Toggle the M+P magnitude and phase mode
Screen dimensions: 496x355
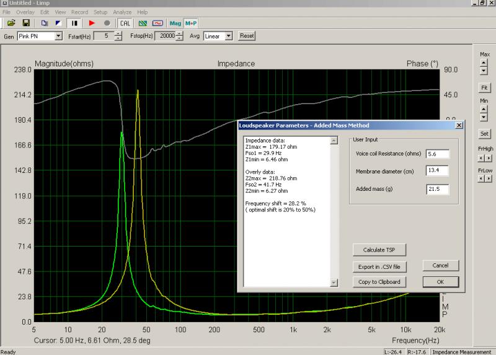tap(191, 23)
